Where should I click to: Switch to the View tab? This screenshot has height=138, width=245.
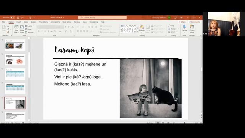tap(85, 22)
